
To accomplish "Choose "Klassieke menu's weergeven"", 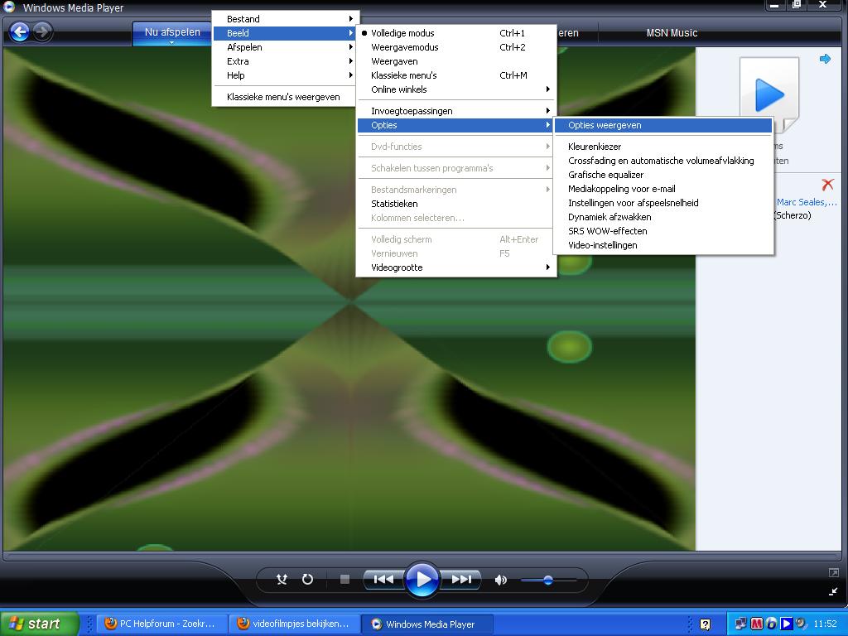I will pos(285,97).
